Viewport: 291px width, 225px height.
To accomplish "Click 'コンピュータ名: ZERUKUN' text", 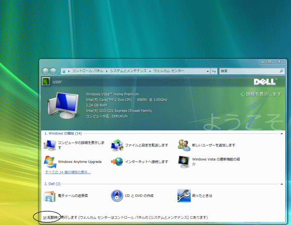I will [x=107, y=116].
